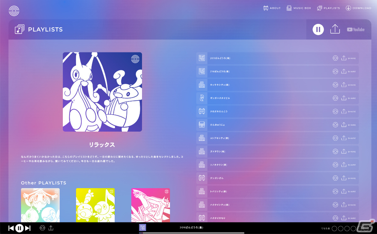Share the playlist via the header share icon

[x=335, y=29]
